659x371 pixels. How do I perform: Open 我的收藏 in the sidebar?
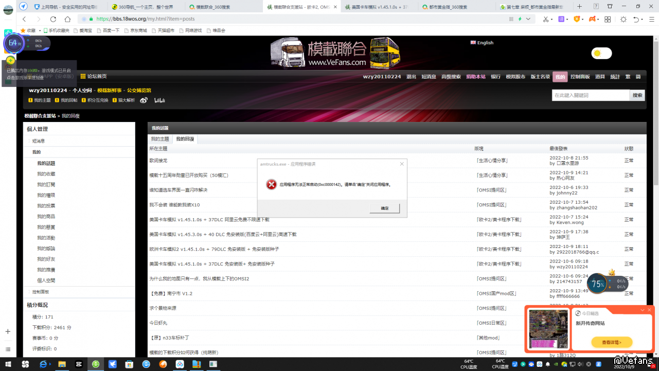[46, 174]
